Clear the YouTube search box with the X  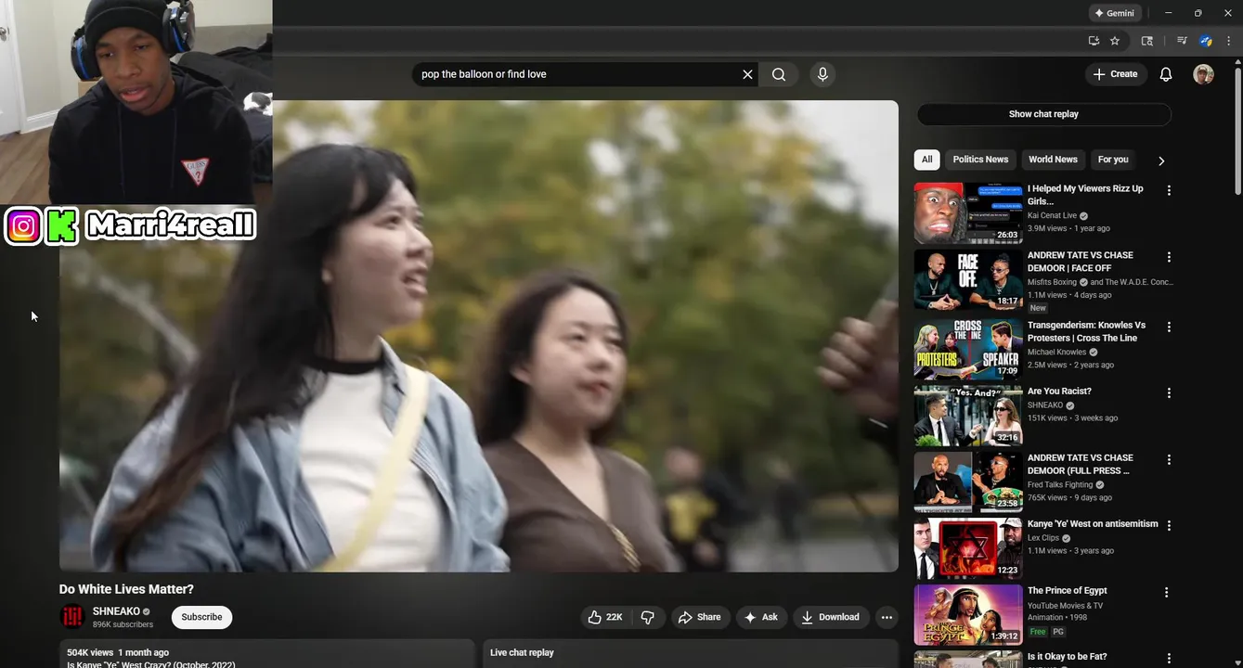[x=747, y=74]
